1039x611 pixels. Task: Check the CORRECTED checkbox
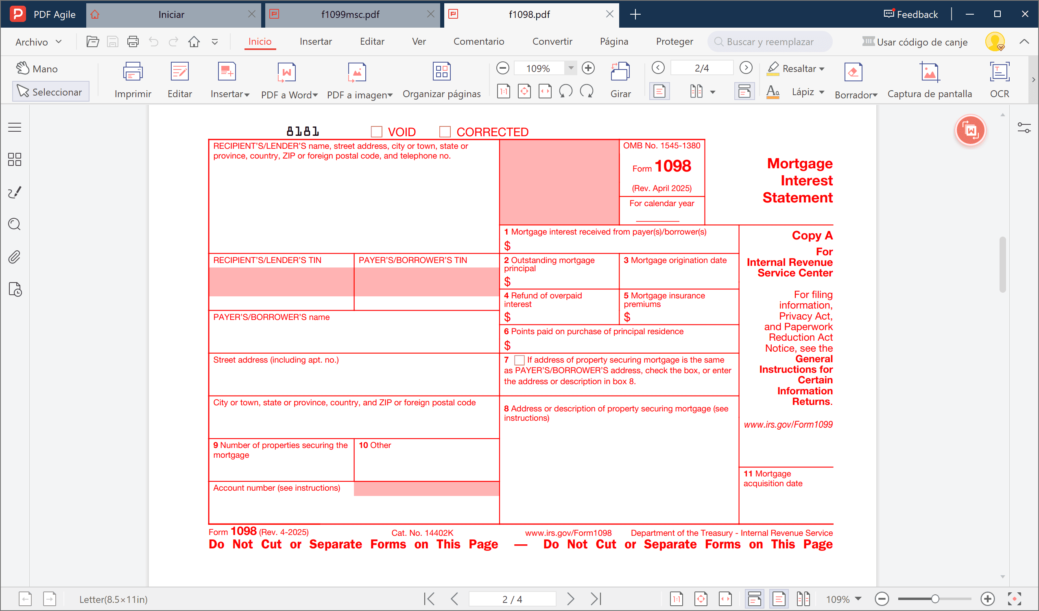445,132
